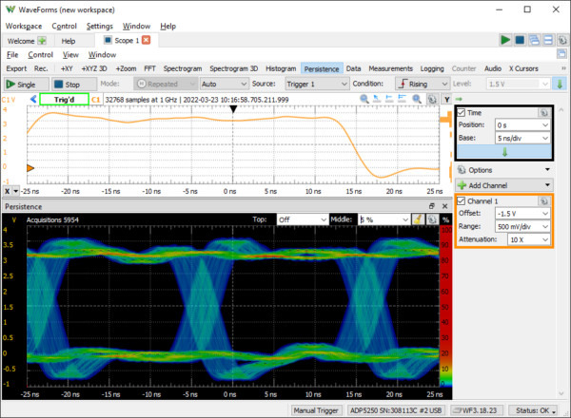Close the Scope 1 tab
The height and width of the screenshot is (418, 571).
coord(146,41)
